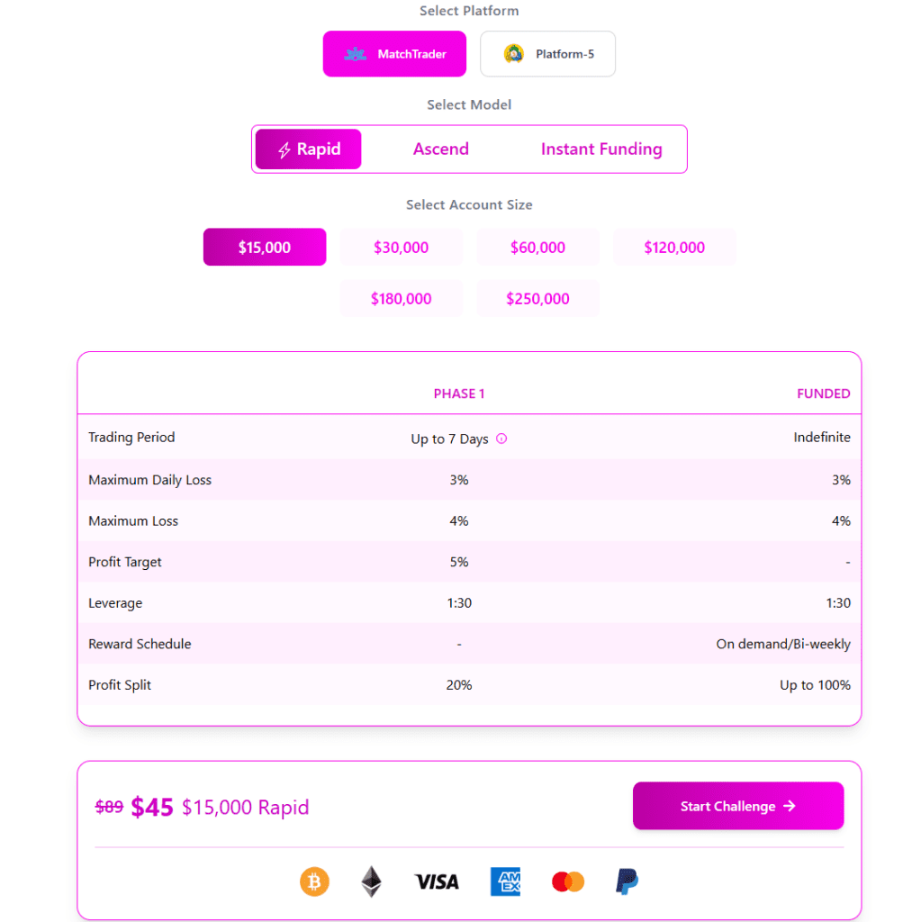Pick the $120,000 account size
Viewport: 903px width, 922px height.
pyautogui.click(x=674, y=247)
